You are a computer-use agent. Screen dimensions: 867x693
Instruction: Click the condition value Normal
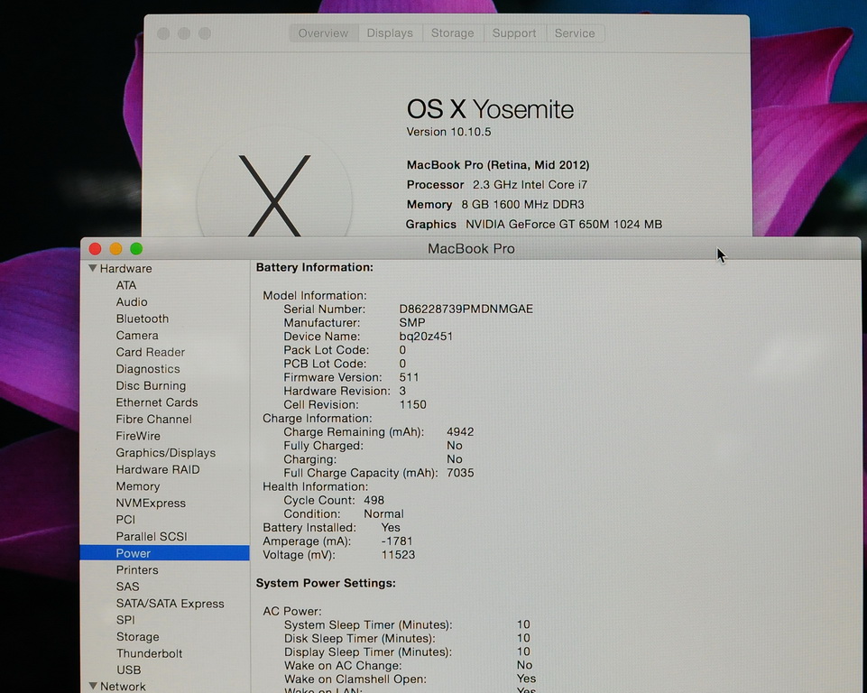[383, 513]
